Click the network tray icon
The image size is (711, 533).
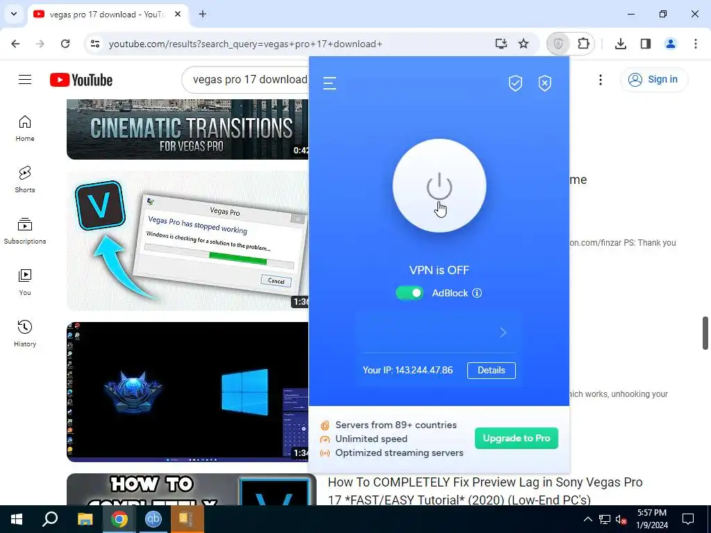pos(605,519)
